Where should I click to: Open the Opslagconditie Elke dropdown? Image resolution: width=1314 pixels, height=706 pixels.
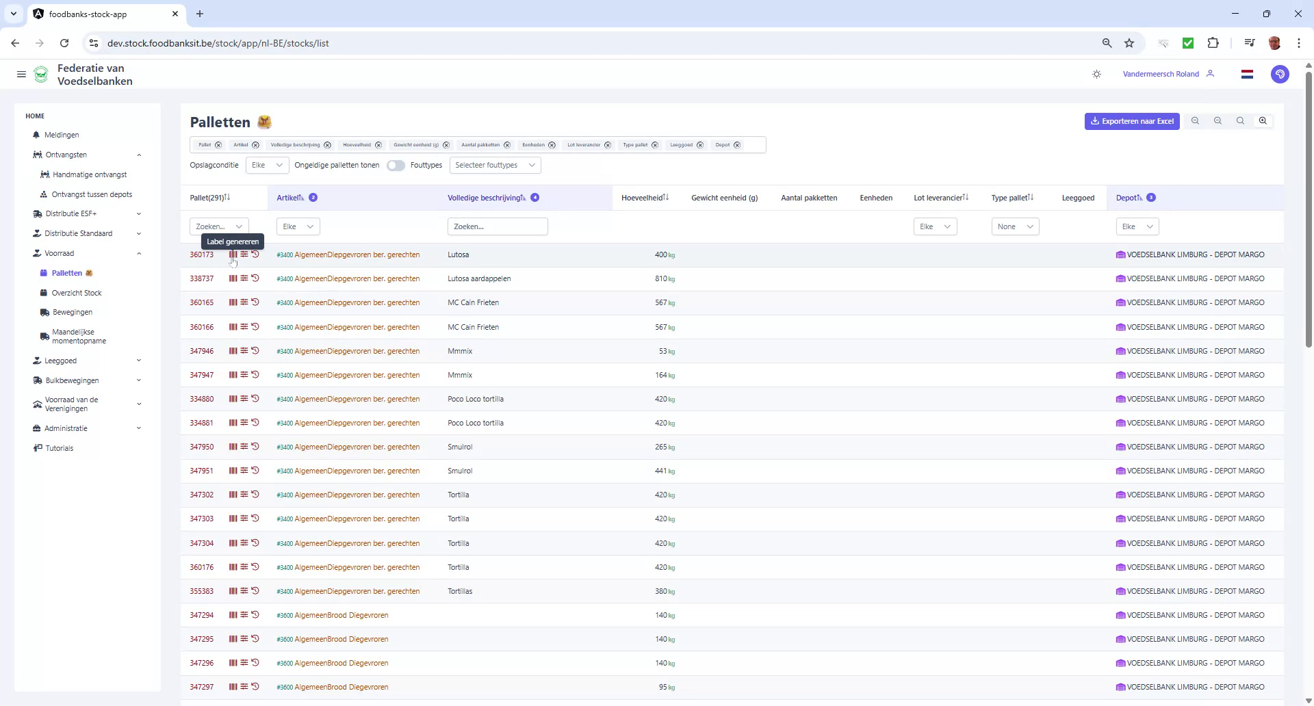[x=267, y=165]
